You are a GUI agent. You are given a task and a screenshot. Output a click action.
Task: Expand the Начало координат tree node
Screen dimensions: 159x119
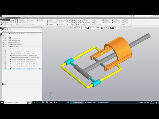(x=9, y=36)
